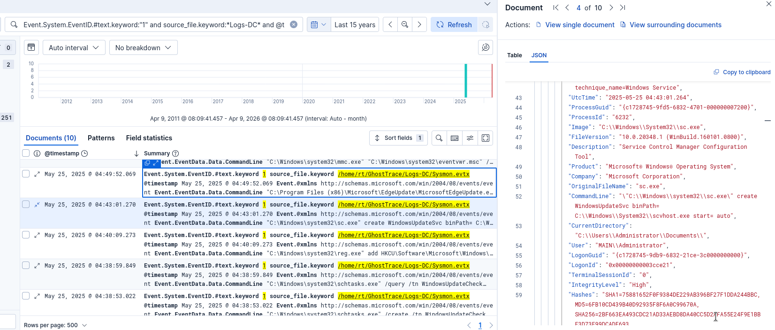Select the 04:49:52.069 row checkbox

[x=26, y=174]
